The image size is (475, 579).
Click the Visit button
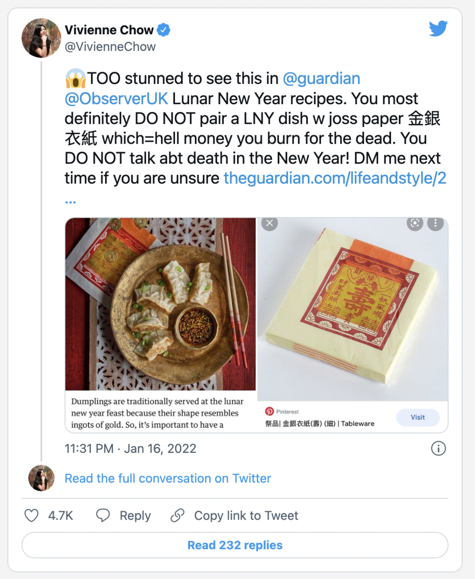[417, 417]
